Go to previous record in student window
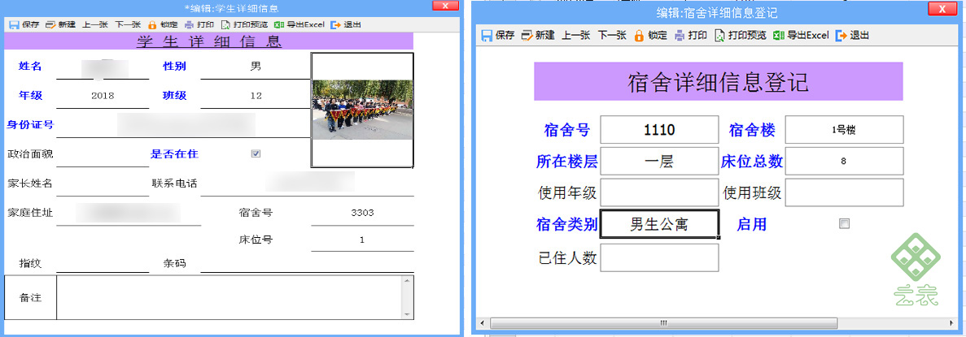The height and width of the screenshot is (337, 966). coord(95,25)
